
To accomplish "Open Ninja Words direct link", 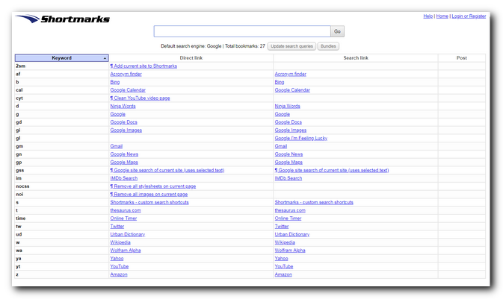I will (123, 106).
